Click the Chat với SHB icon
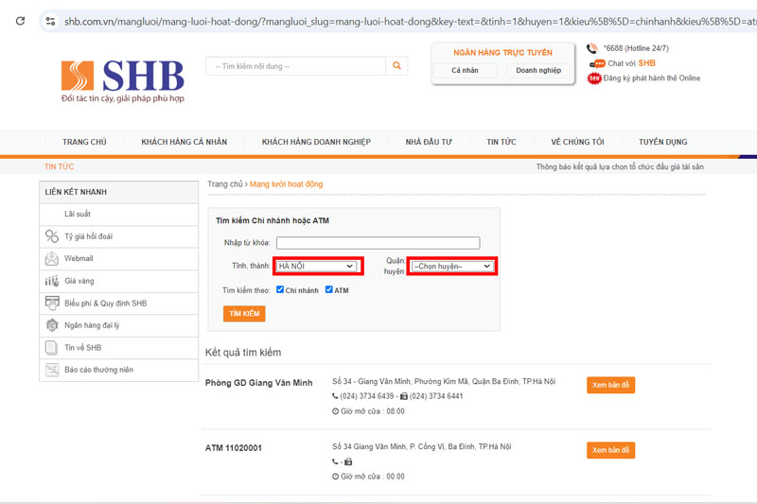Screen dimensions: 757x504 pyautogui.click(x=597, y=63)
